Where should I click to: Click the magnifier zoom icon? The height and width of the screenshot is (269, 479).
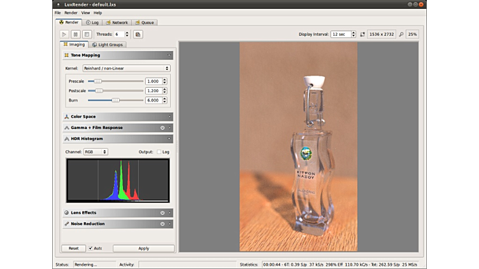tap(401, 34)
